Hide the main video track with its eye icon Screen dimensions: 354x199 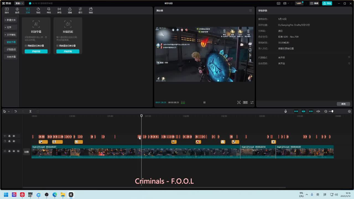14,151
